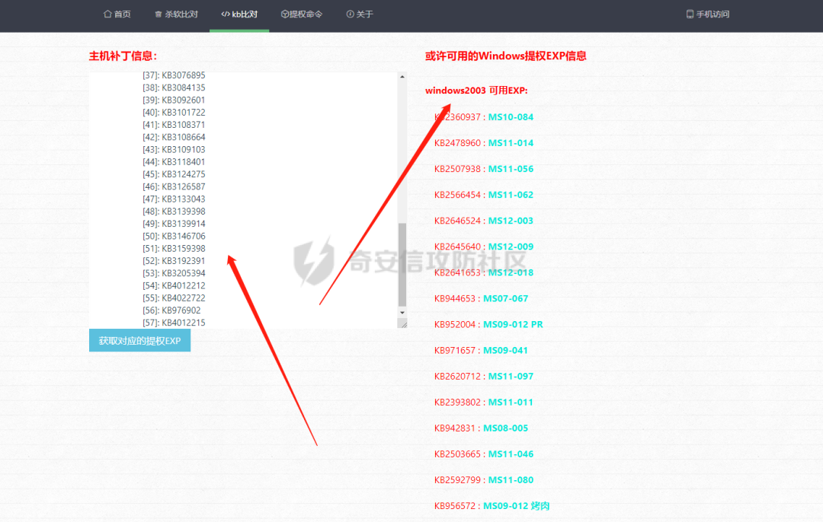
Task: Open the MS09-012 PR exploit link
Action: [513, 324]
